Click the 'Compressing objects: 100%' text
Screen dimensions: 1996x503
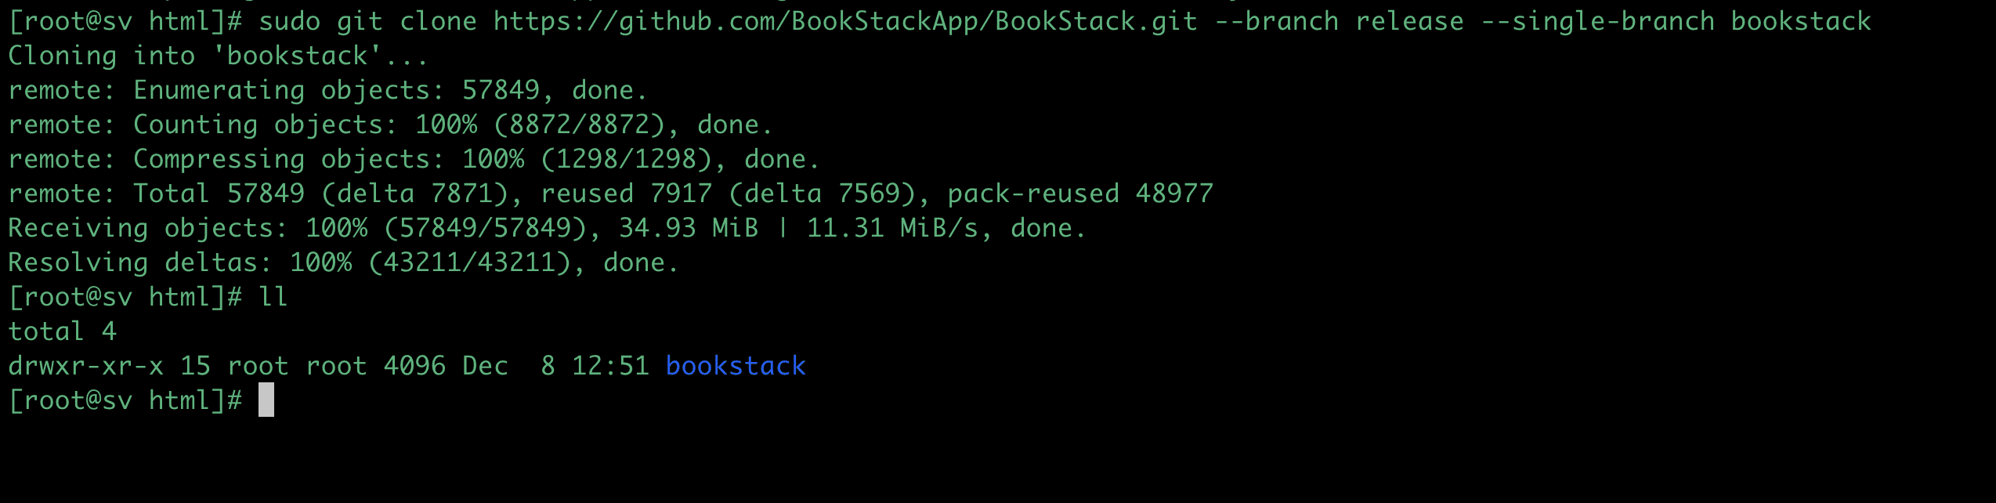(328, 159)
